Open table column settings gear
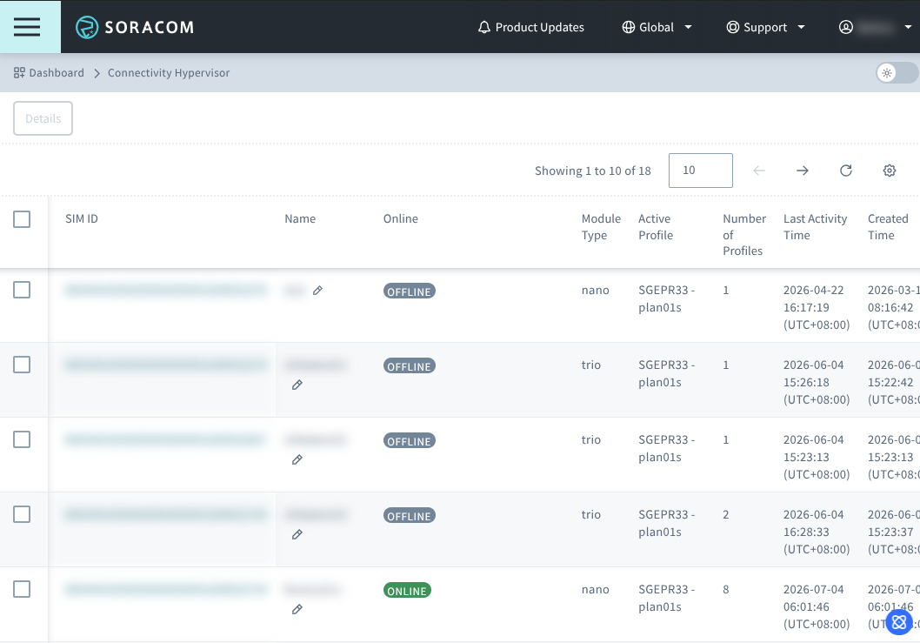The width and height of the screenshot is (920, 643). point(890,171)
